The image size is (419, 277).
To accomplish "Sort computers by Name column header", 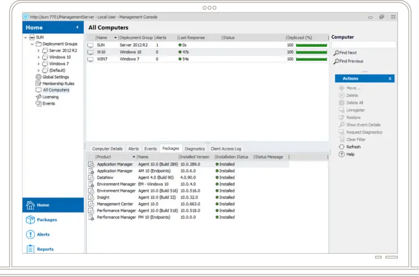I will [x=106, y=38].
